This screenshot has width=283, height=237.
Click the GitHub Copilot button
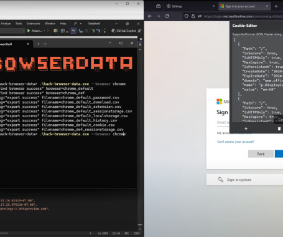(x=124, y=31)
